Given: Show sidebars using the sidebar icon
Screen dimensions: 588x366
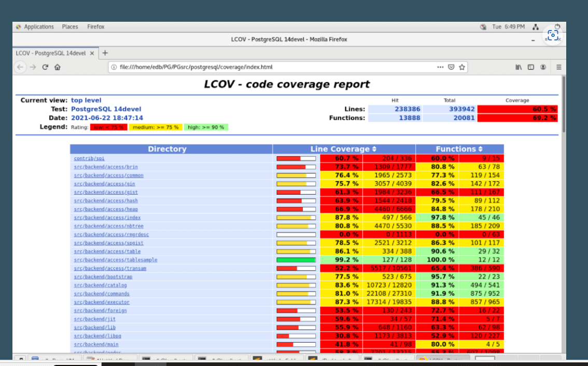Looking at the screenshot, I should tap(531, 67).
